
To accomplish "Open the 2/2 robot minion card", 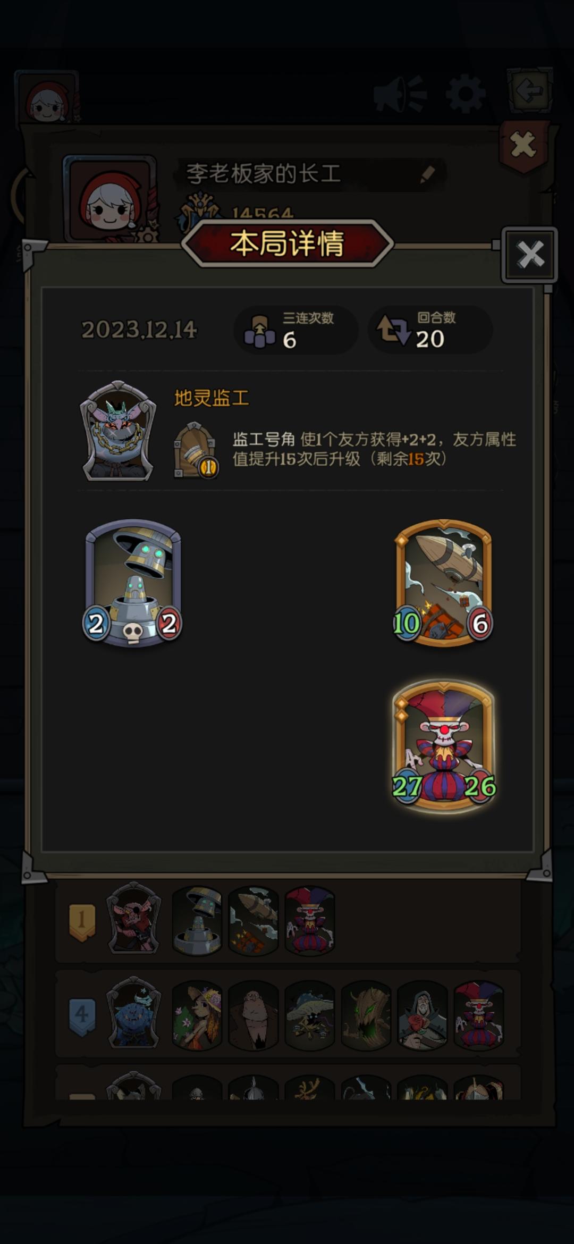I will click(x=133, y=583).
